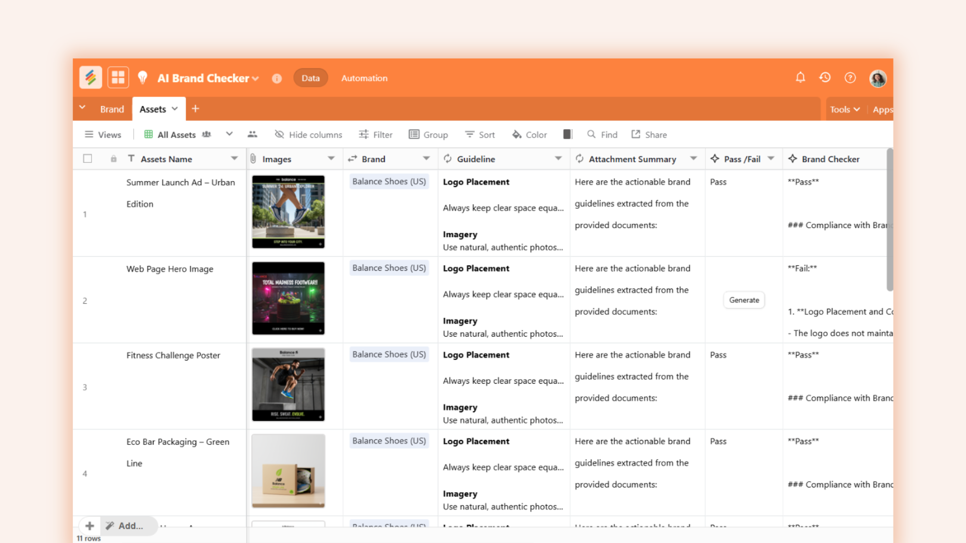966x543 pixels.
Task: Click Generate in the Pass /Fail column
Action: click(744, 300)
